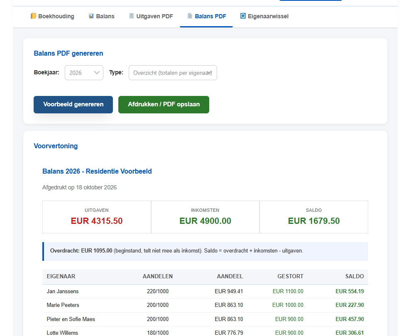Click the Eigenaarwissel swap icon
Screen dimensions: 406x336
click(243, 16)
